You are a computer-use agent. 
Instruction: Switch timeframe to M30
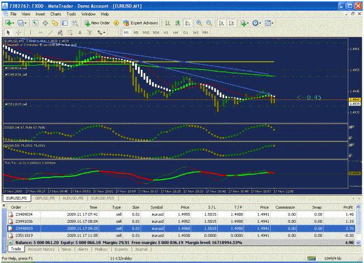(x=156, y=33)
